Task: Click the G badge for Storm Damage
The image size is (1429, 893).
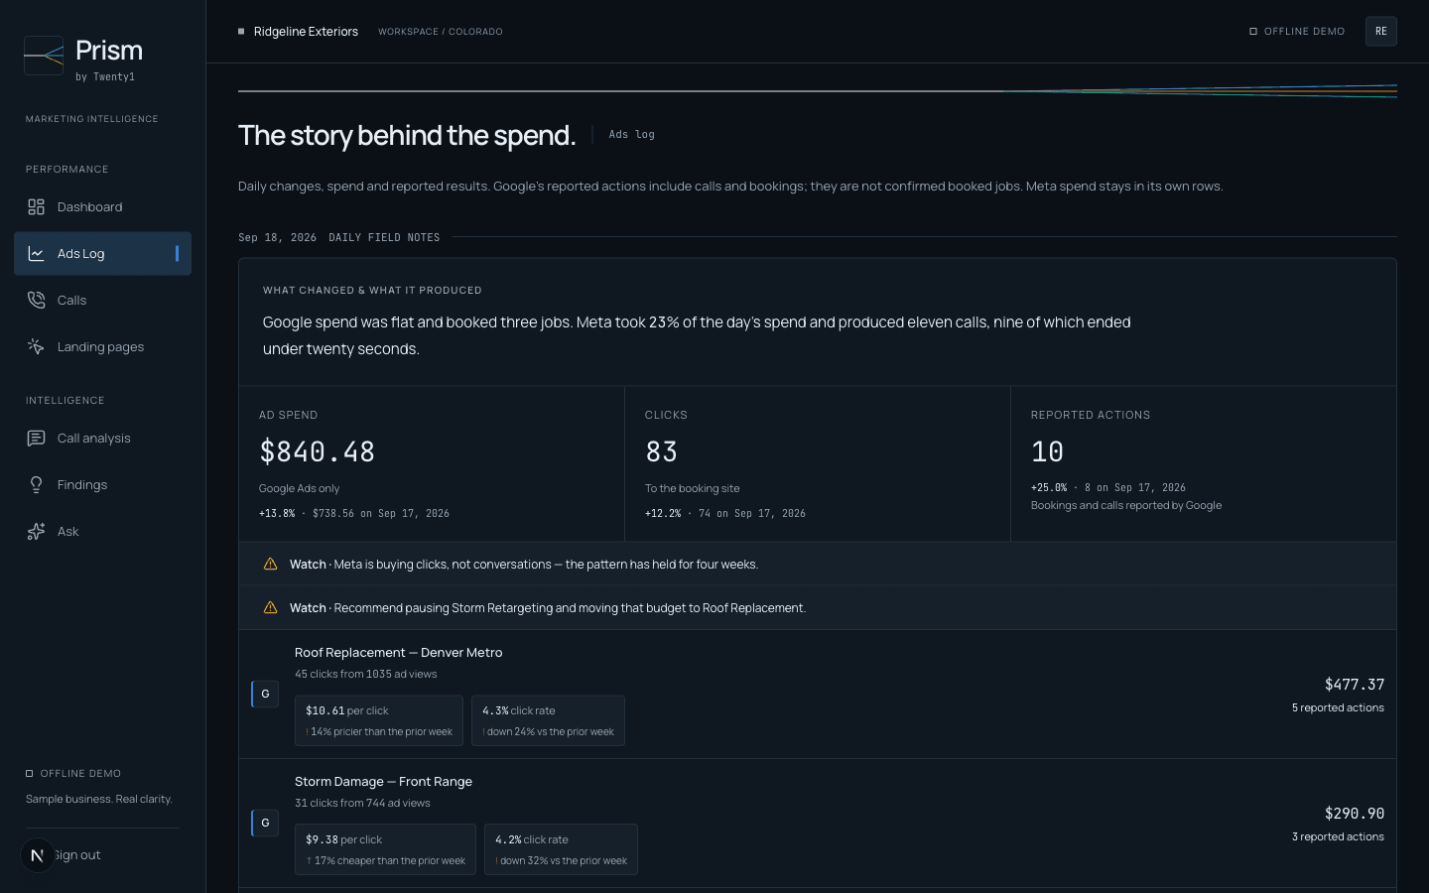Action: tap(265, 823)
